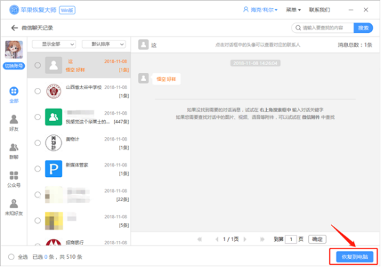
Task: Click next page arrow in pagination
Action: pos(245,240)
